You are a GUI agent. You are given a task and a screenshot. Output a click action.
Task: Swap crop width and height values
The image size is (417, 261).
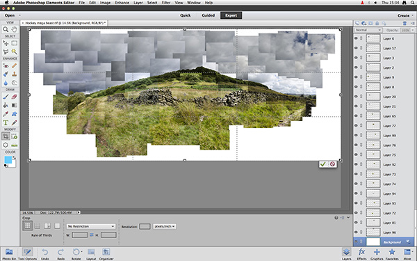click(92, 235)
